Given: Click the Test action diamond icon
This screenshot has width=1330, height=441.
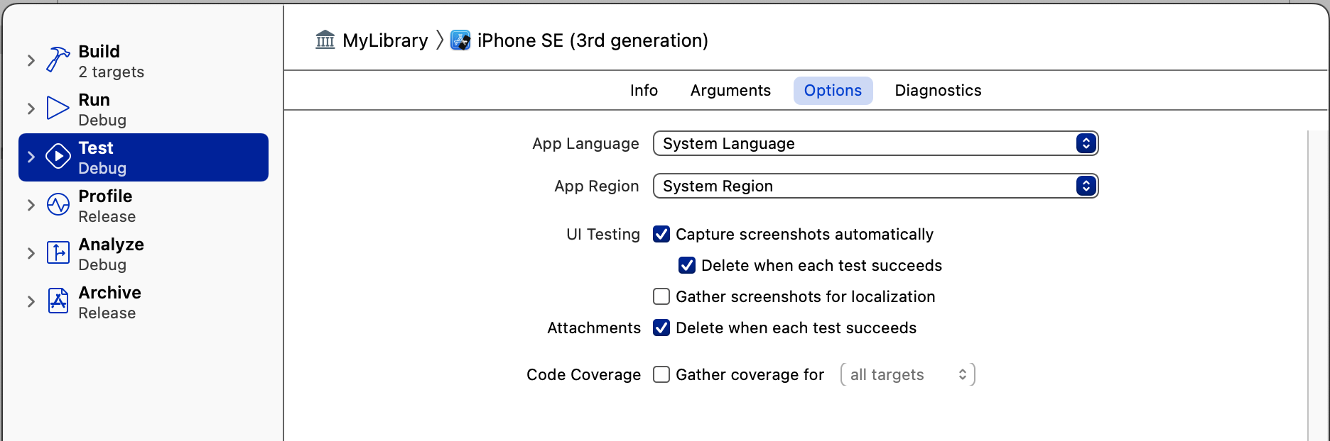Looking at the screenshot, I should click(x=58, y=157).
